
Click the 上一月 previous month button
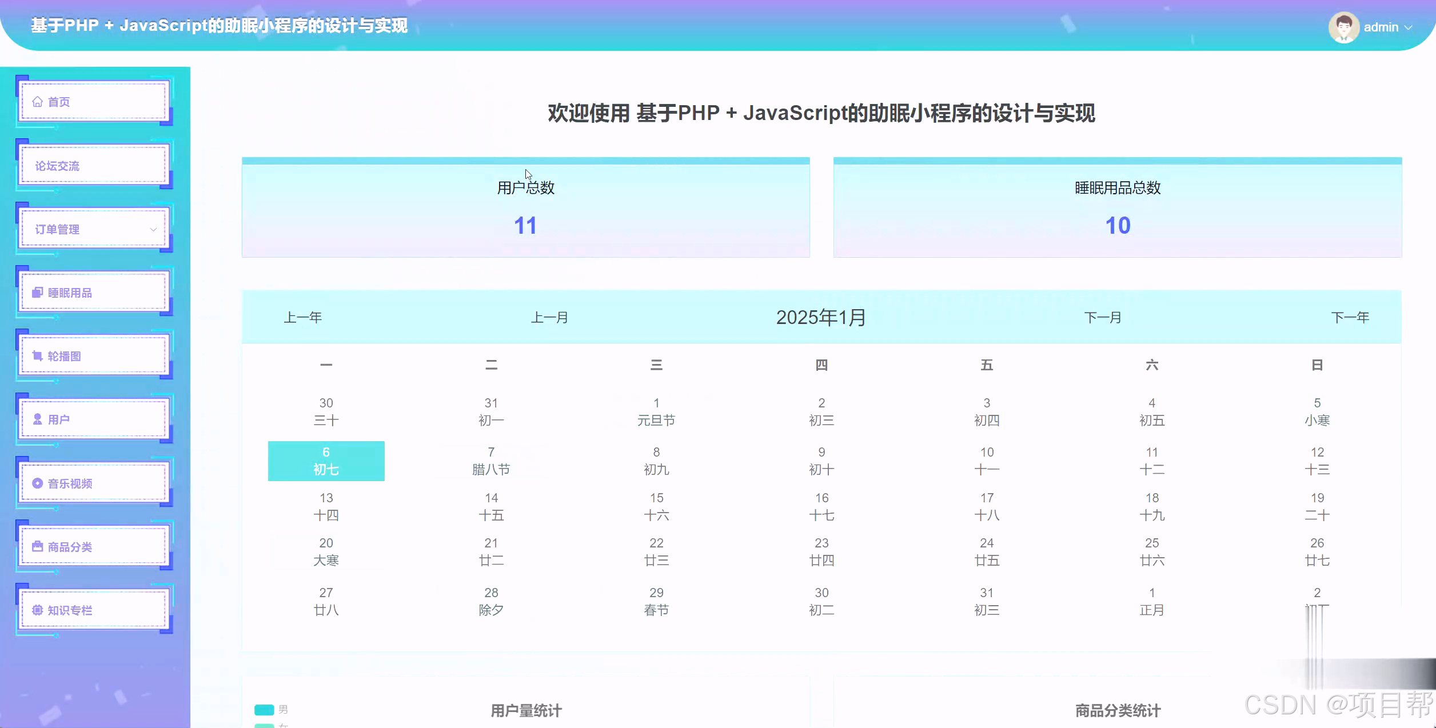549,317
